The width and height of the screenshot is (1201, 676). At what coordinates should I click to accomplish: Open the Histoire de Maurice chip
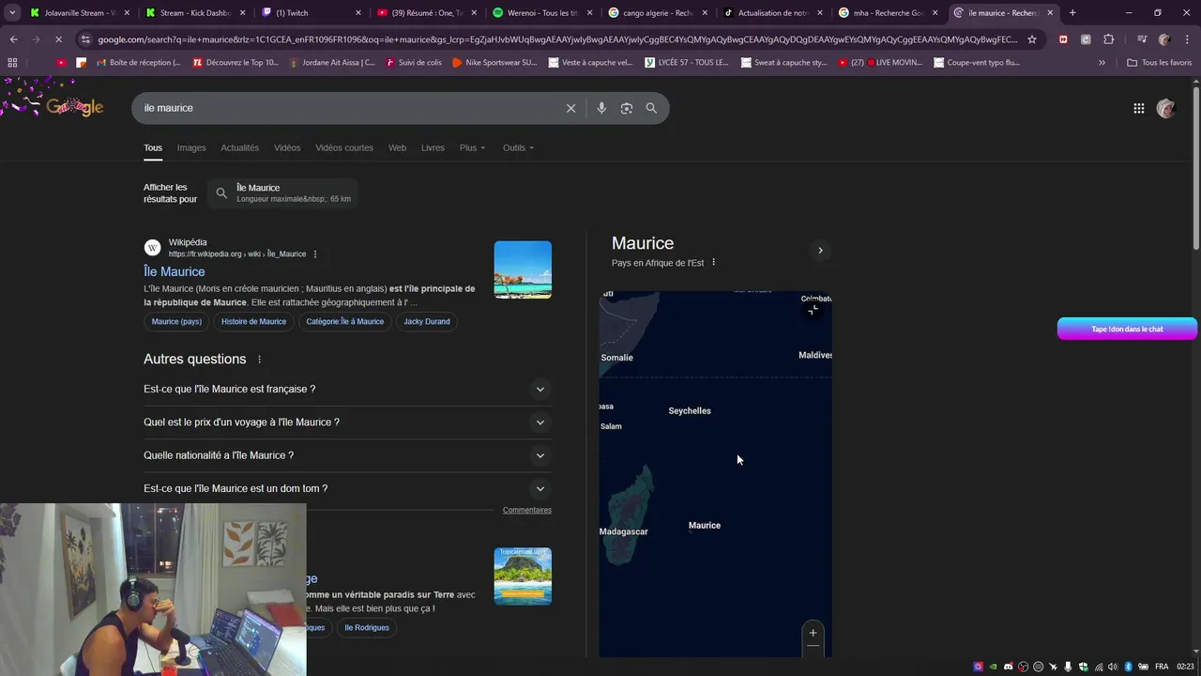click(253, 321)
